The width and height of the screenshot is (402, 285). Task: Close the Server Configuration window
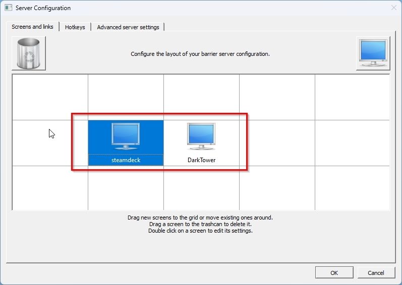pyautogui.click(x=394, y=8)
